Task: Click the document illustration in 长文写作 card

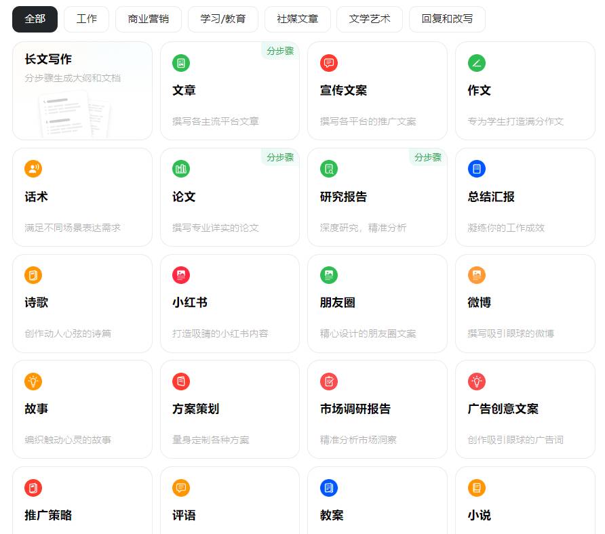Action: tap(74, 113)
